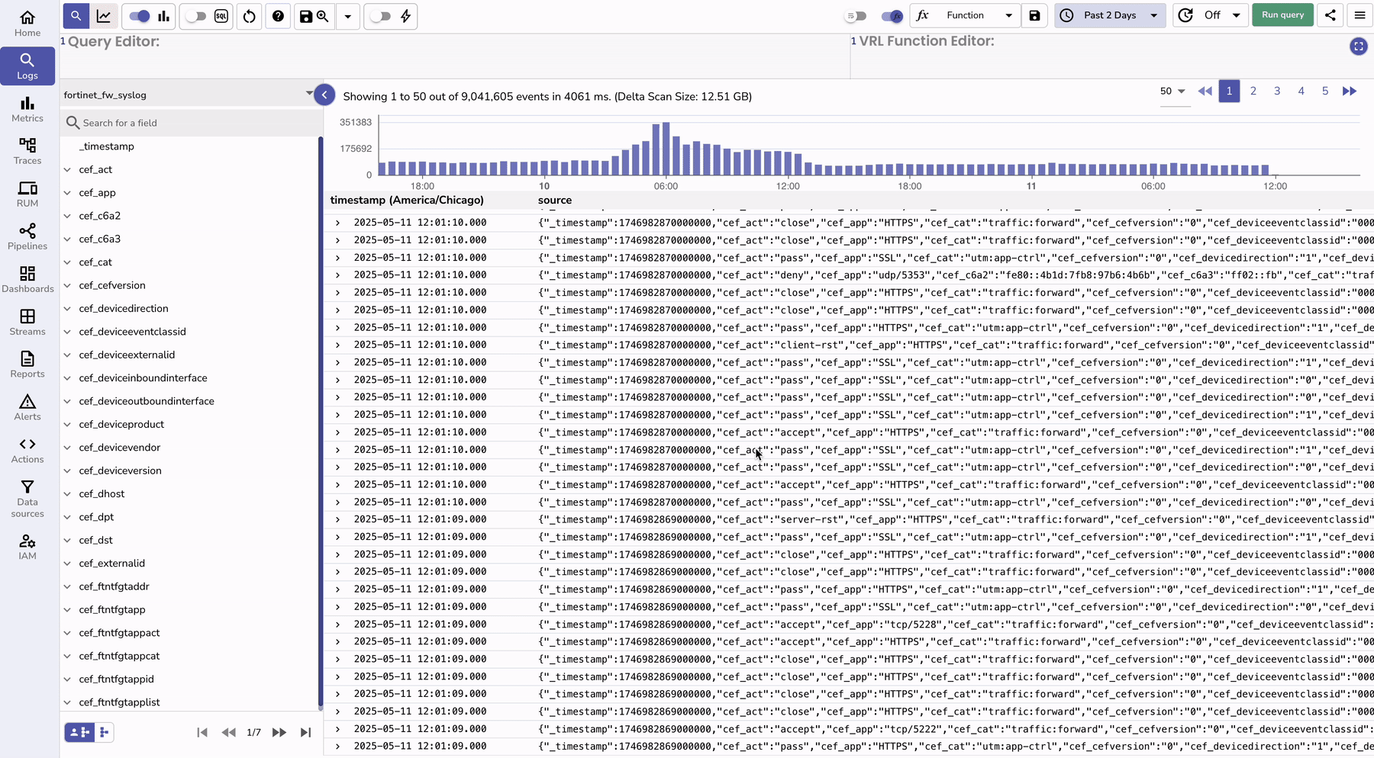1374x758 pixels.
Task: Open the Past 2 Days time range dropdown
Action: [x=1109, y=15]
